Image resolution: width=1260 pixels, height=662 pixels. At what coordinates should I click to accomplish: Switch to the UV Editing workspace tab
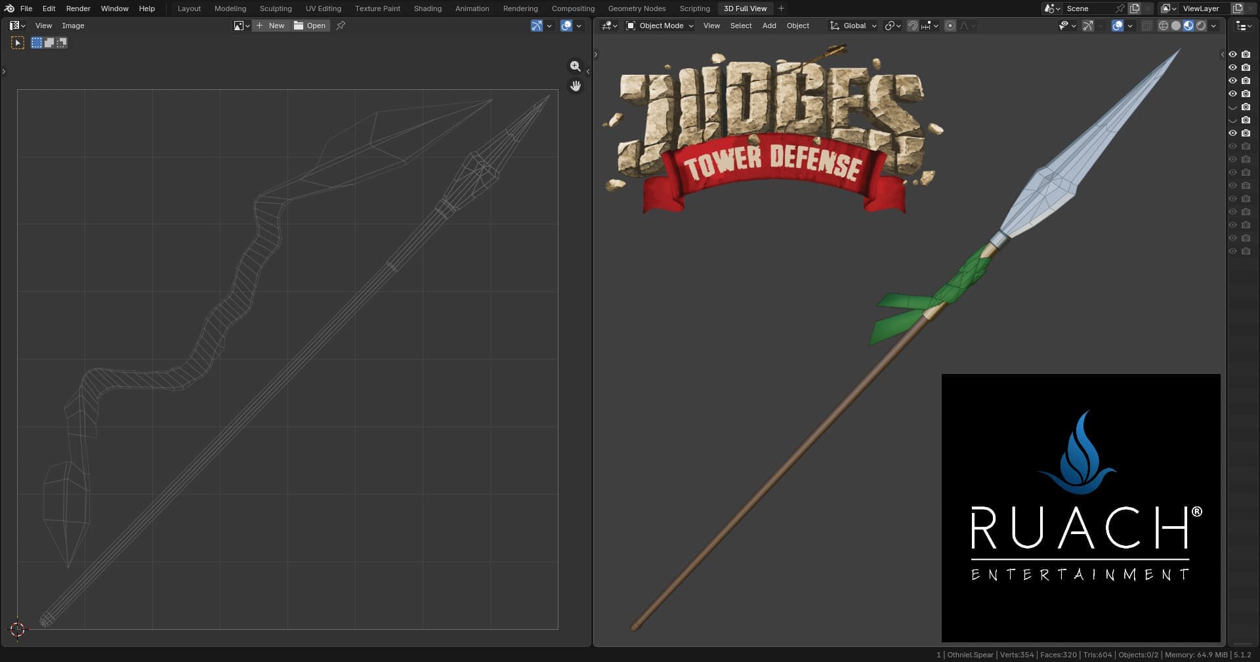pyautogui.click(x=324, y=9)
